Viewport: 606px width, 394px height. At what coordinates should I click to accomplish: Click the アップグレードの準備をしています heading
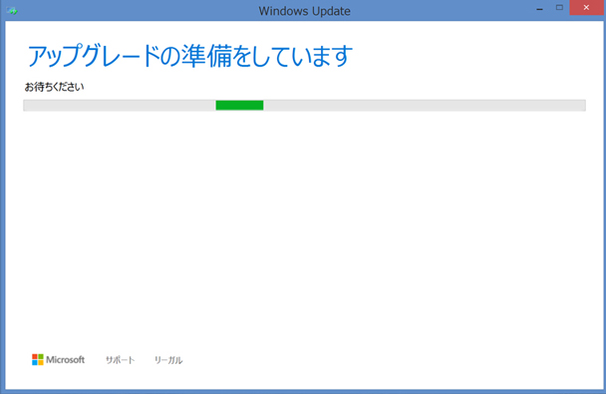pos(189,56)
